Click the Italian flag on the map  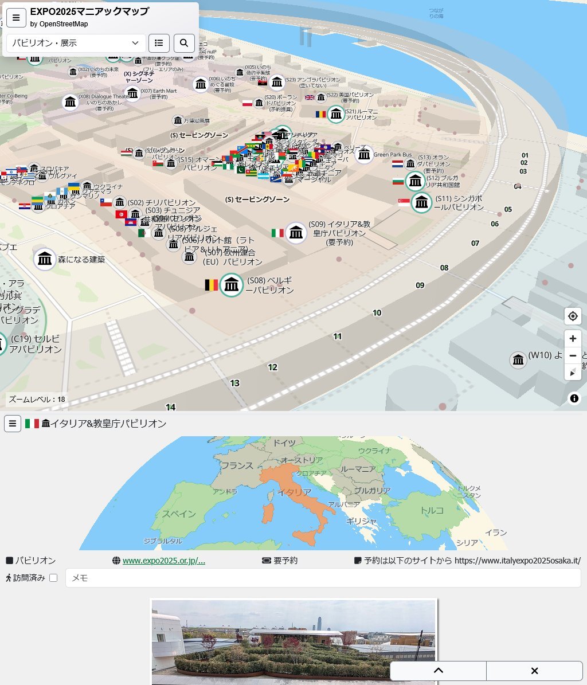click(277, 233)
